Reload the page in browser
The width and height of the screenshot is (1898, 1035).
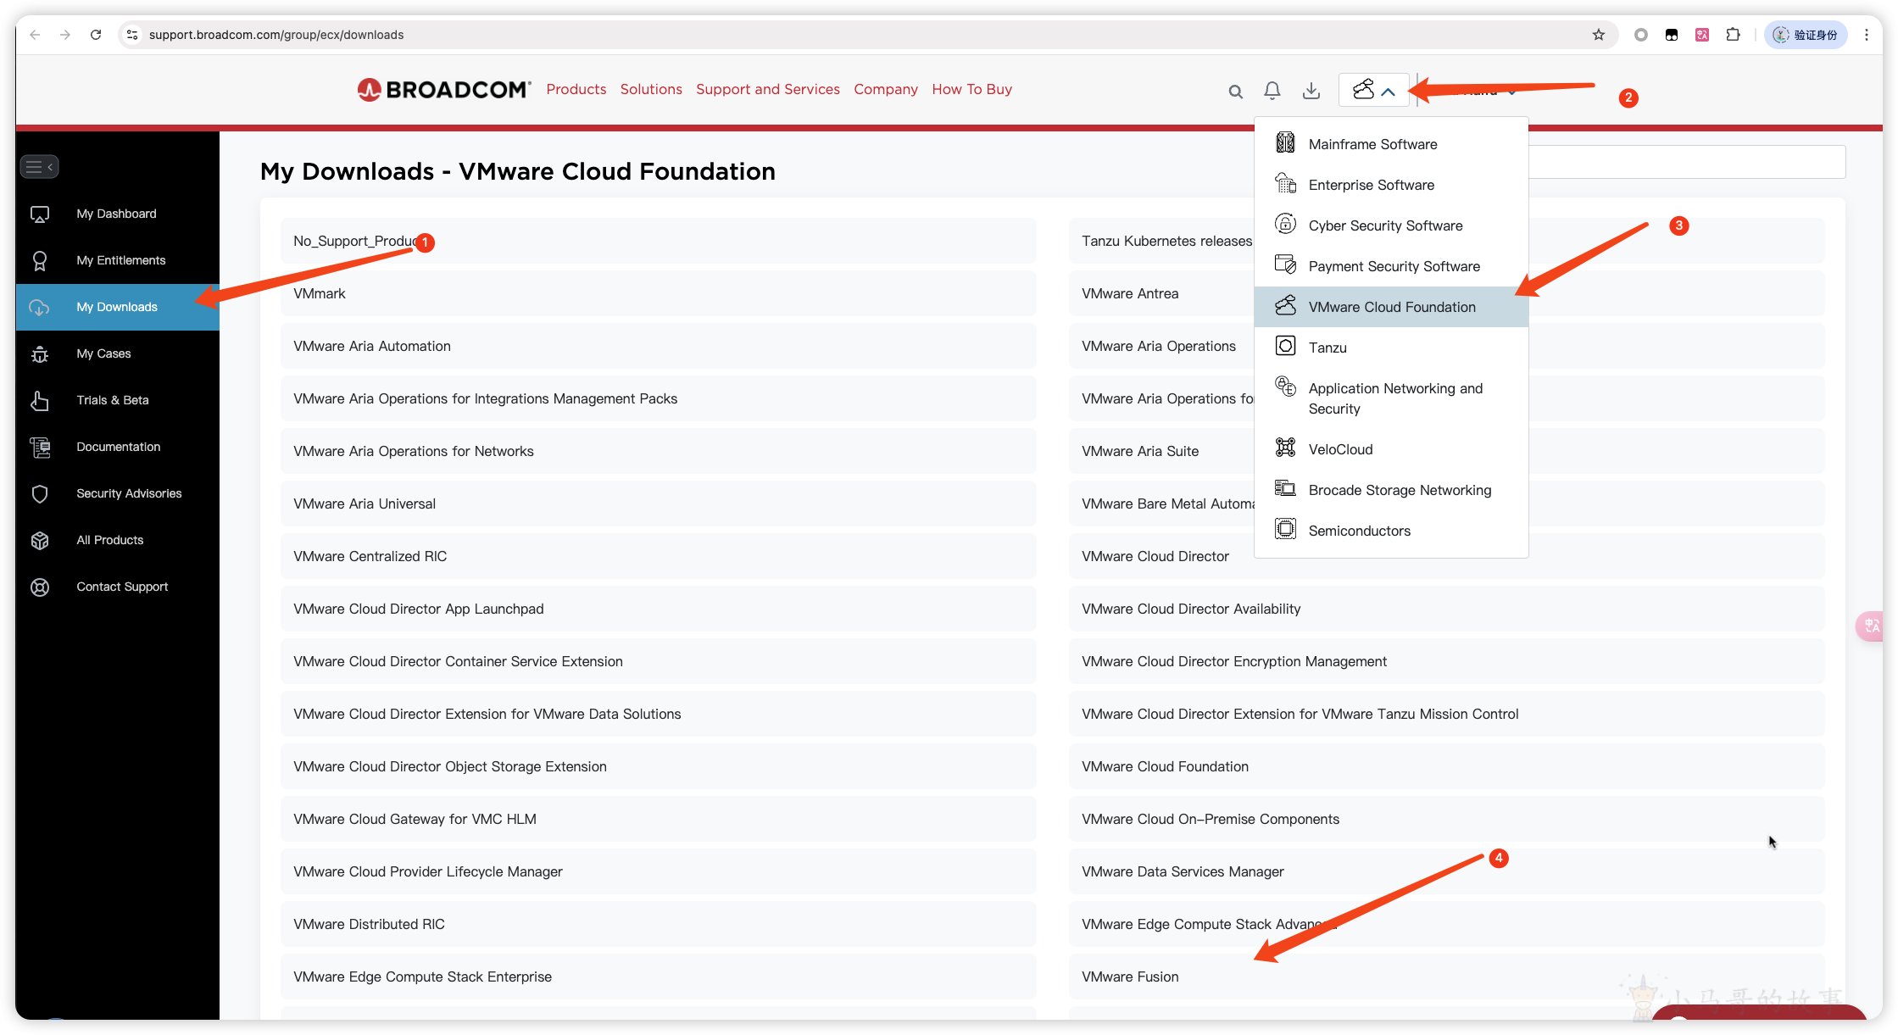coord(96,35)
